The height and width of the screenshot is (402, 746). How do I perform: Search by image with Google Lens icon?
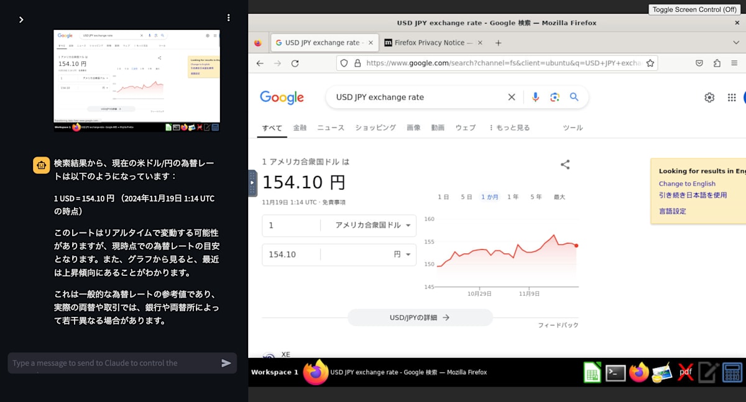click(x=555, y=97)
